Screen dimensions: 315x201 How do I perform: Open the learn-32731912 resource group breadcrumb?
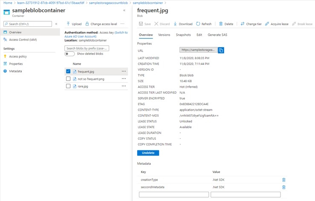coord(51,3)
